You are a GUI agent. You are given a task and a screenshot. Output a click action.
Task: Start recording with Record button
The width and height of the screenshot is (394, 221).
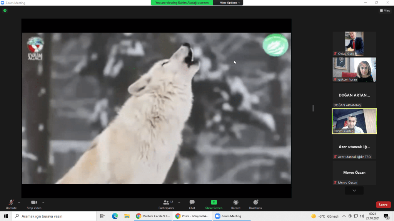point(235,204)
